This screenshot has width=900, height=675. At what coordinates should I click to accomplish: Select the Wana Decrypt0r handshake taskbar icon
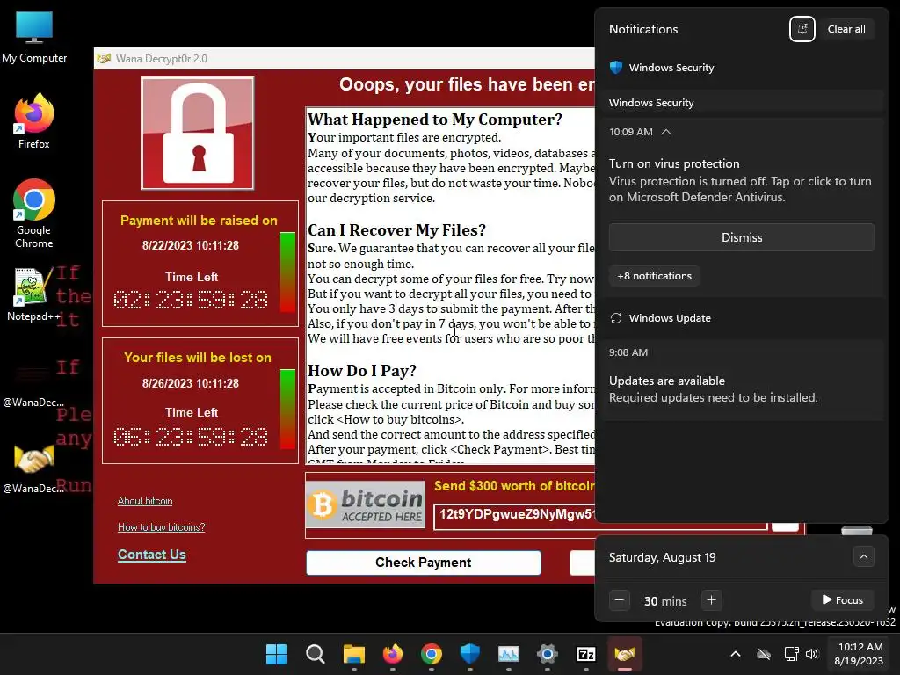[625, 654]
